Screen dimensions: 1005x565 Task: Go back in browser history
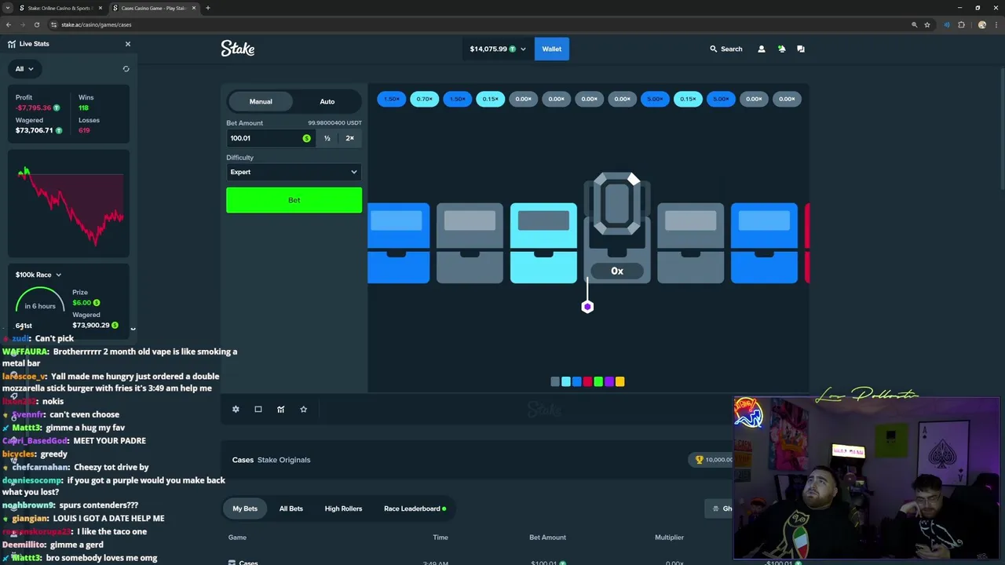(x=9, y=24)
